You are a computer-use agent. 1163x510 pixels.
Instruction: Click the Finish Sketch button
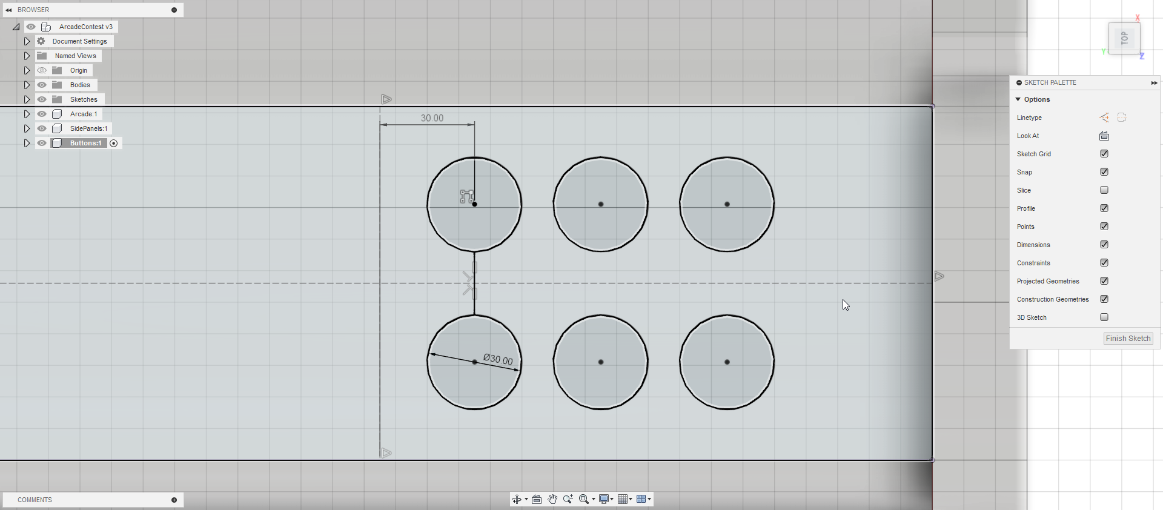click(x=1128, y=339)
